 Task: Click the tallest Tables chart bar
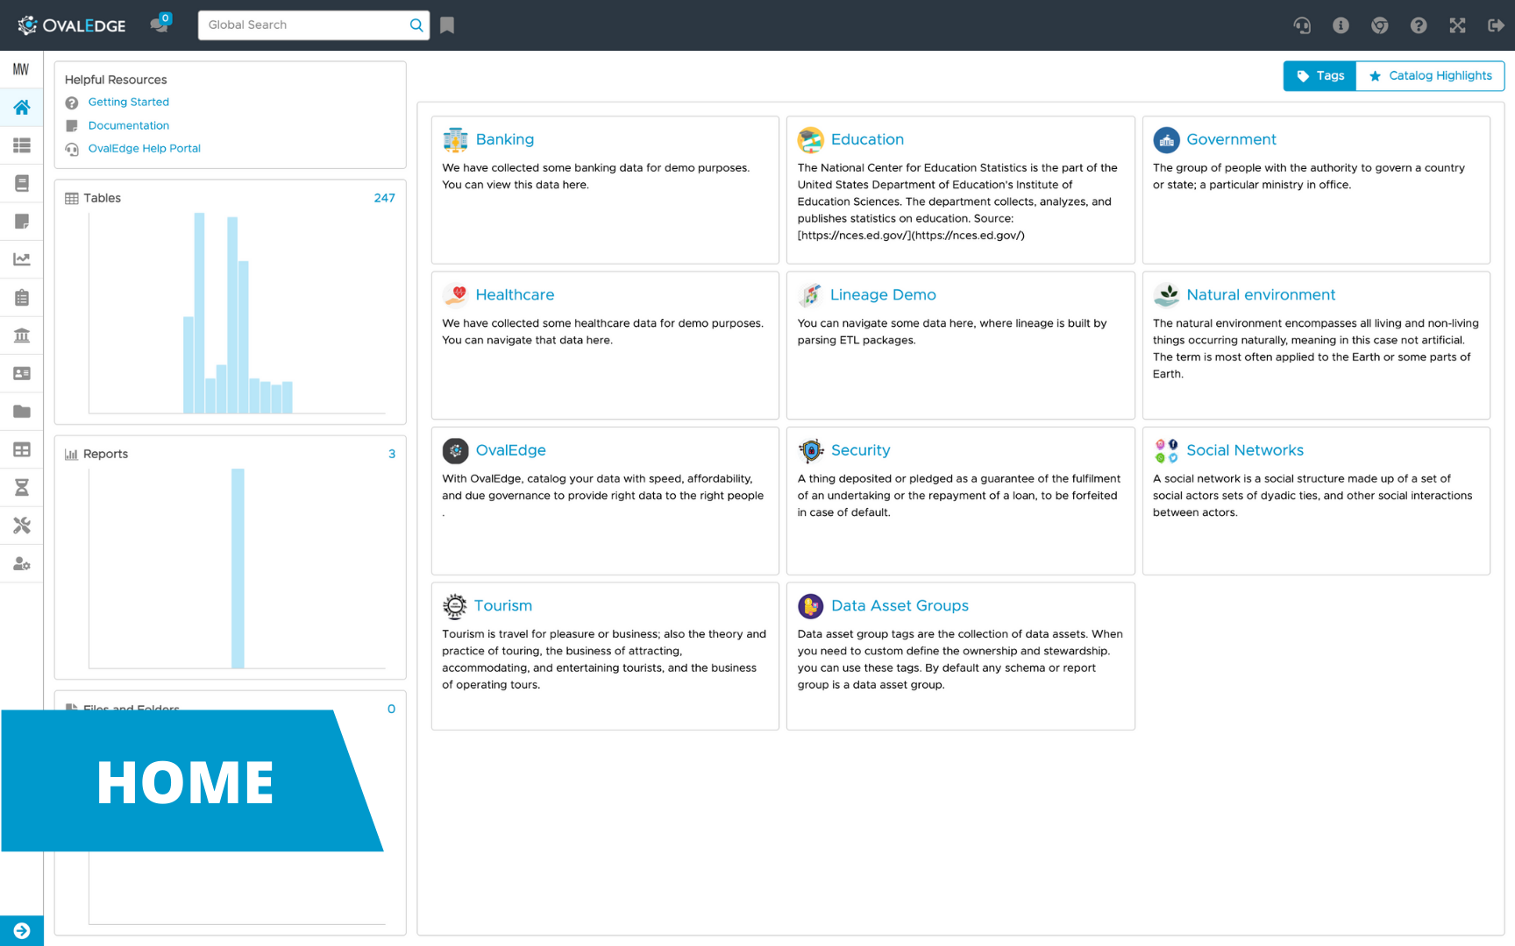click(x=200, y=313)
